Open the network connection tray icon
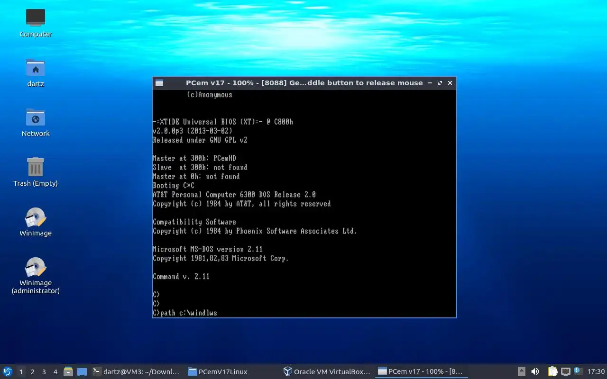This screenshot has width=607, height=379. (565, 372)
